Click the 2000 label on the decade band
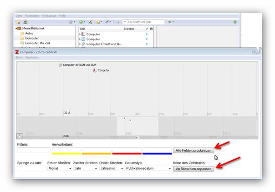275x192 pixels. point(66,136)
